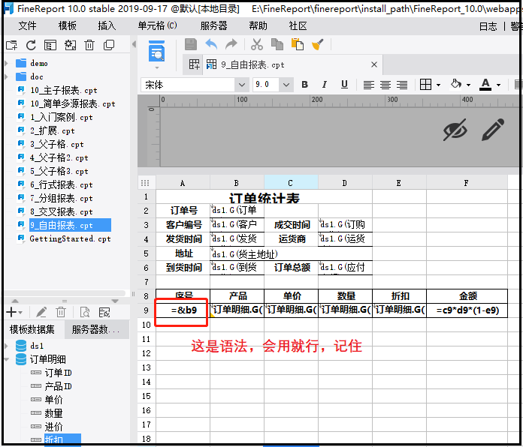Open 1_入门案例.cpt in the file tree
This screenshot has height=447, width=523.
[62, 117]
